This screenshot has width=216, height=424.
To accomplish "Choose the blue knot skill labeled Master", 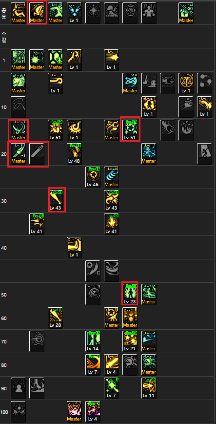I will 130,83.
